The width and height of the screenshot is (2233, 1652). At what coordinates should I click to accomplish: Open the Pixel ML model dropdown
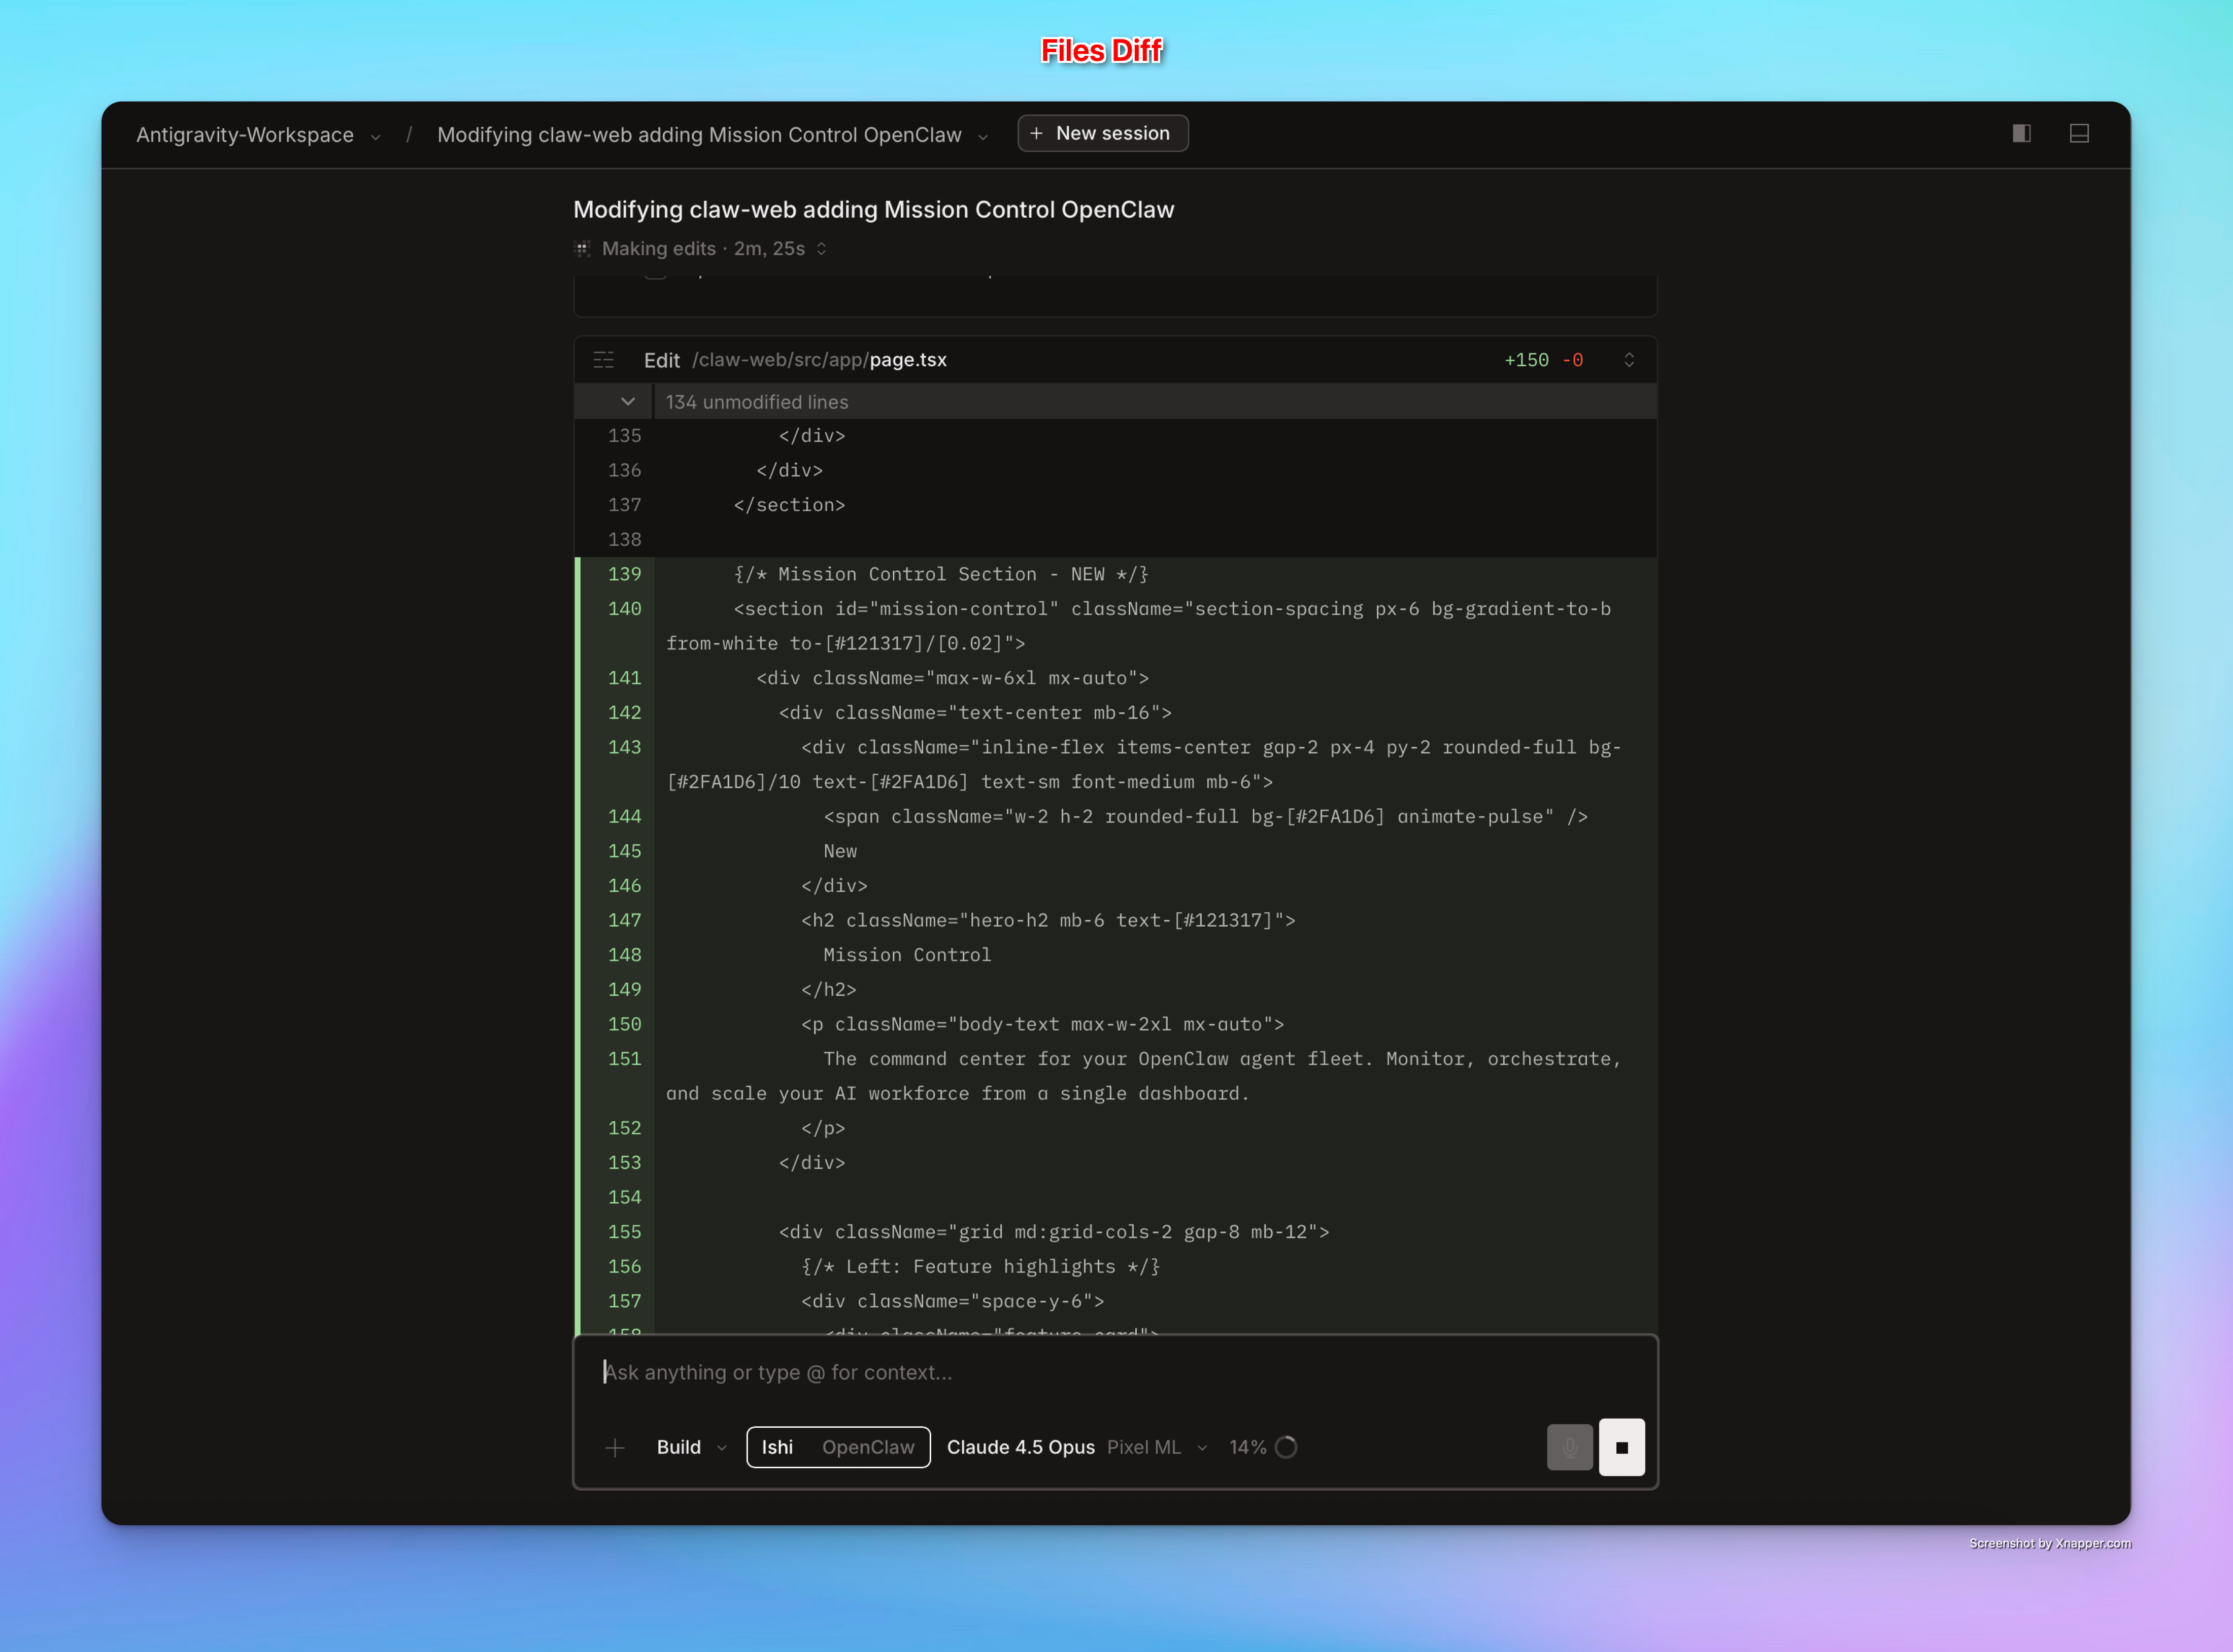tap(1156, 1447)
